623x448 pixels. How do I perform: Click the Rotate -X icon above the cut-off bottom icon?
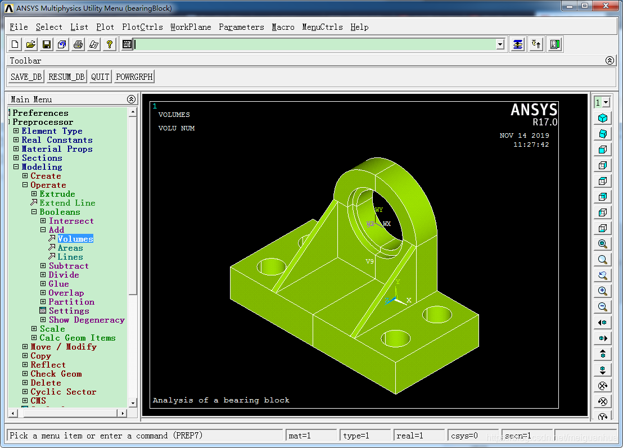point(603,401)
